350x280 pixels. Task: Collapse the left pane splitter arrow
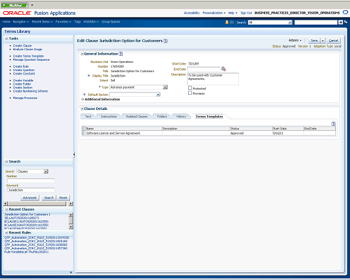click(x=74, y=154)
